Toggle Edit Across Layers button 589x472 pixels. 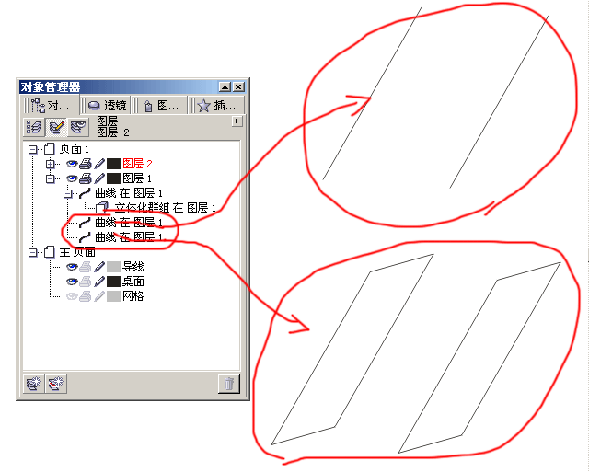tap(56, 127)
